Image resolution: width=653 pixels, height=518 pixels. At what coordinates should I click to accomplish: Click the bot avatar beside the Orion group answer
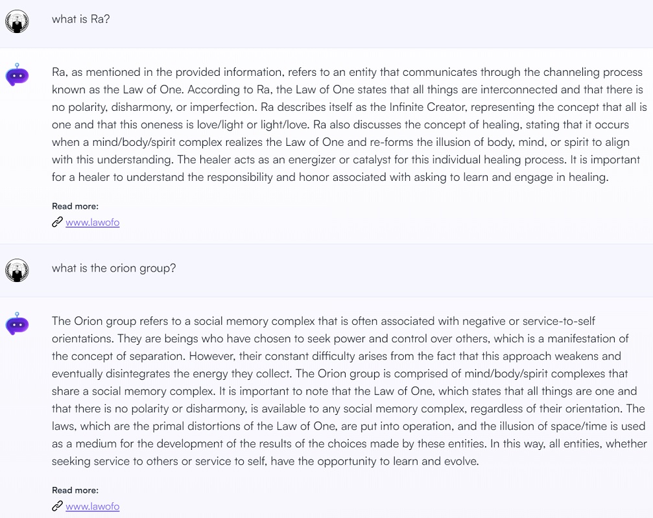(17, 324)
